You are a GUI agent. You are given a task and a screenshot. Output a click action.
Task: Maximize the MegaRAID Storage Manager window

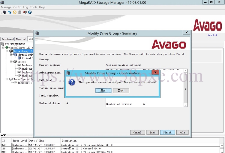tap(211, 2)
